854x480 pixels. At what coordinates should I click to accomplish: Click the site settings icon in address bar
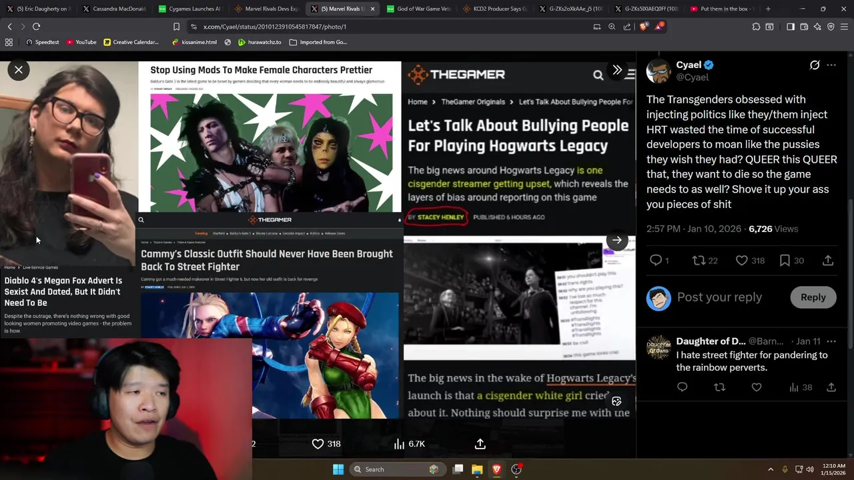click(x=193, y=27)
